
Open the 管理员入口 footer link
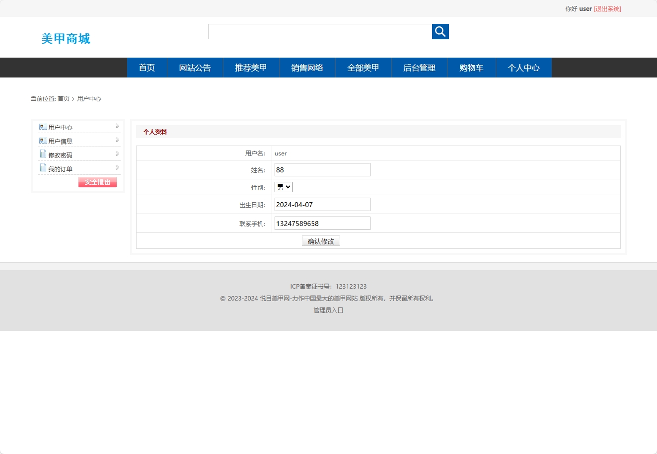[328, 310]
